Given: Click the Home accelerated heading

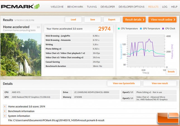Looking at the screenshot, I should click(16, 27).
